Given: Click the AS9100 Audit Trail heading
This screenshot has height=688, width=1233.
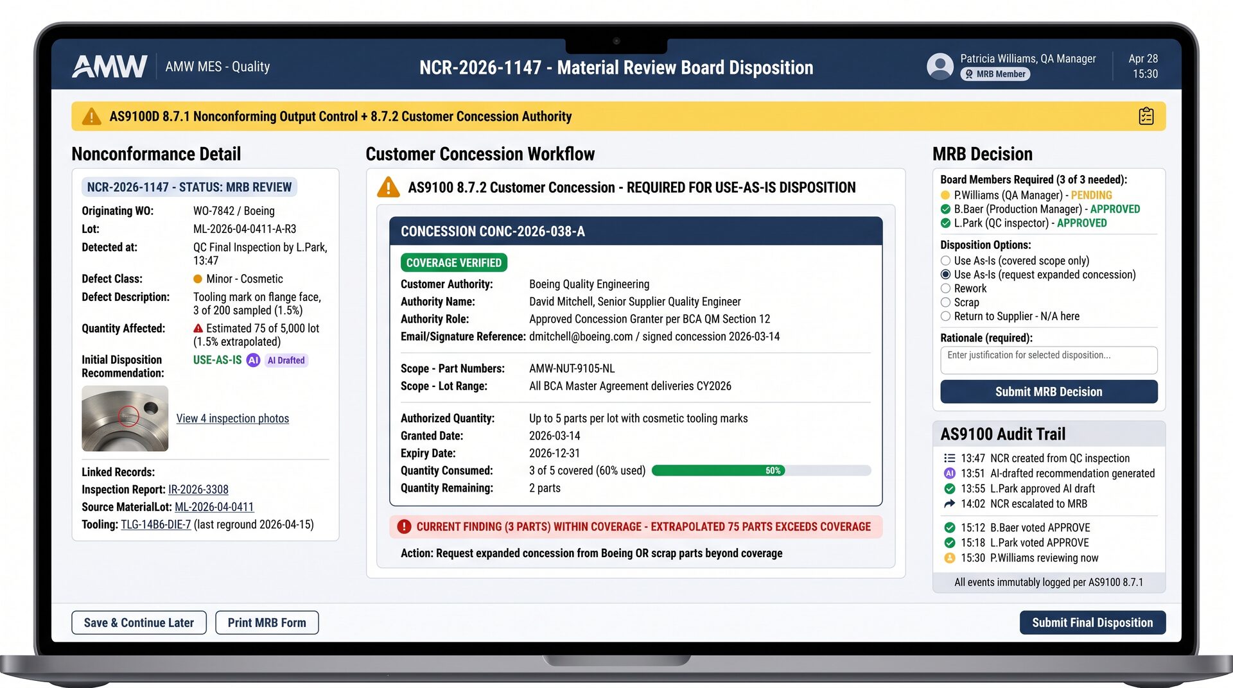Looking at the screenshot, I should 1002,434.
